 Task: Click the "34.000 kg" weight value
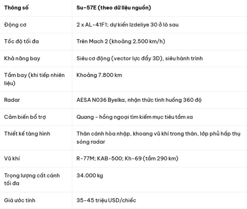[x=90, y=175]
